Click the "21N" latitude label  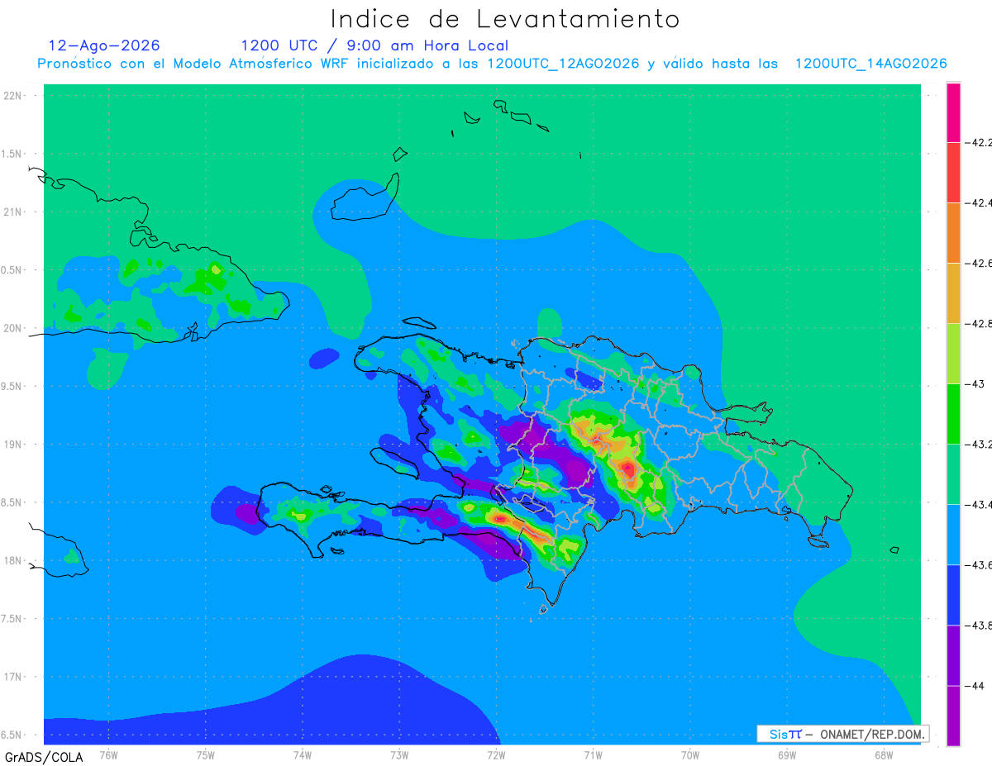pyautogui.click(x=14, y=212)
